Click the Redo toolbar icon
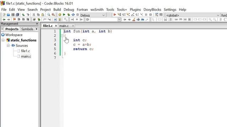Screen dimensions: 227x127 [28, 14]
